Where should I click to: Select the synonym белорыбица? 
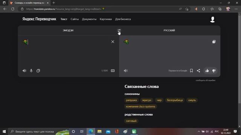[x=175, y=100]
